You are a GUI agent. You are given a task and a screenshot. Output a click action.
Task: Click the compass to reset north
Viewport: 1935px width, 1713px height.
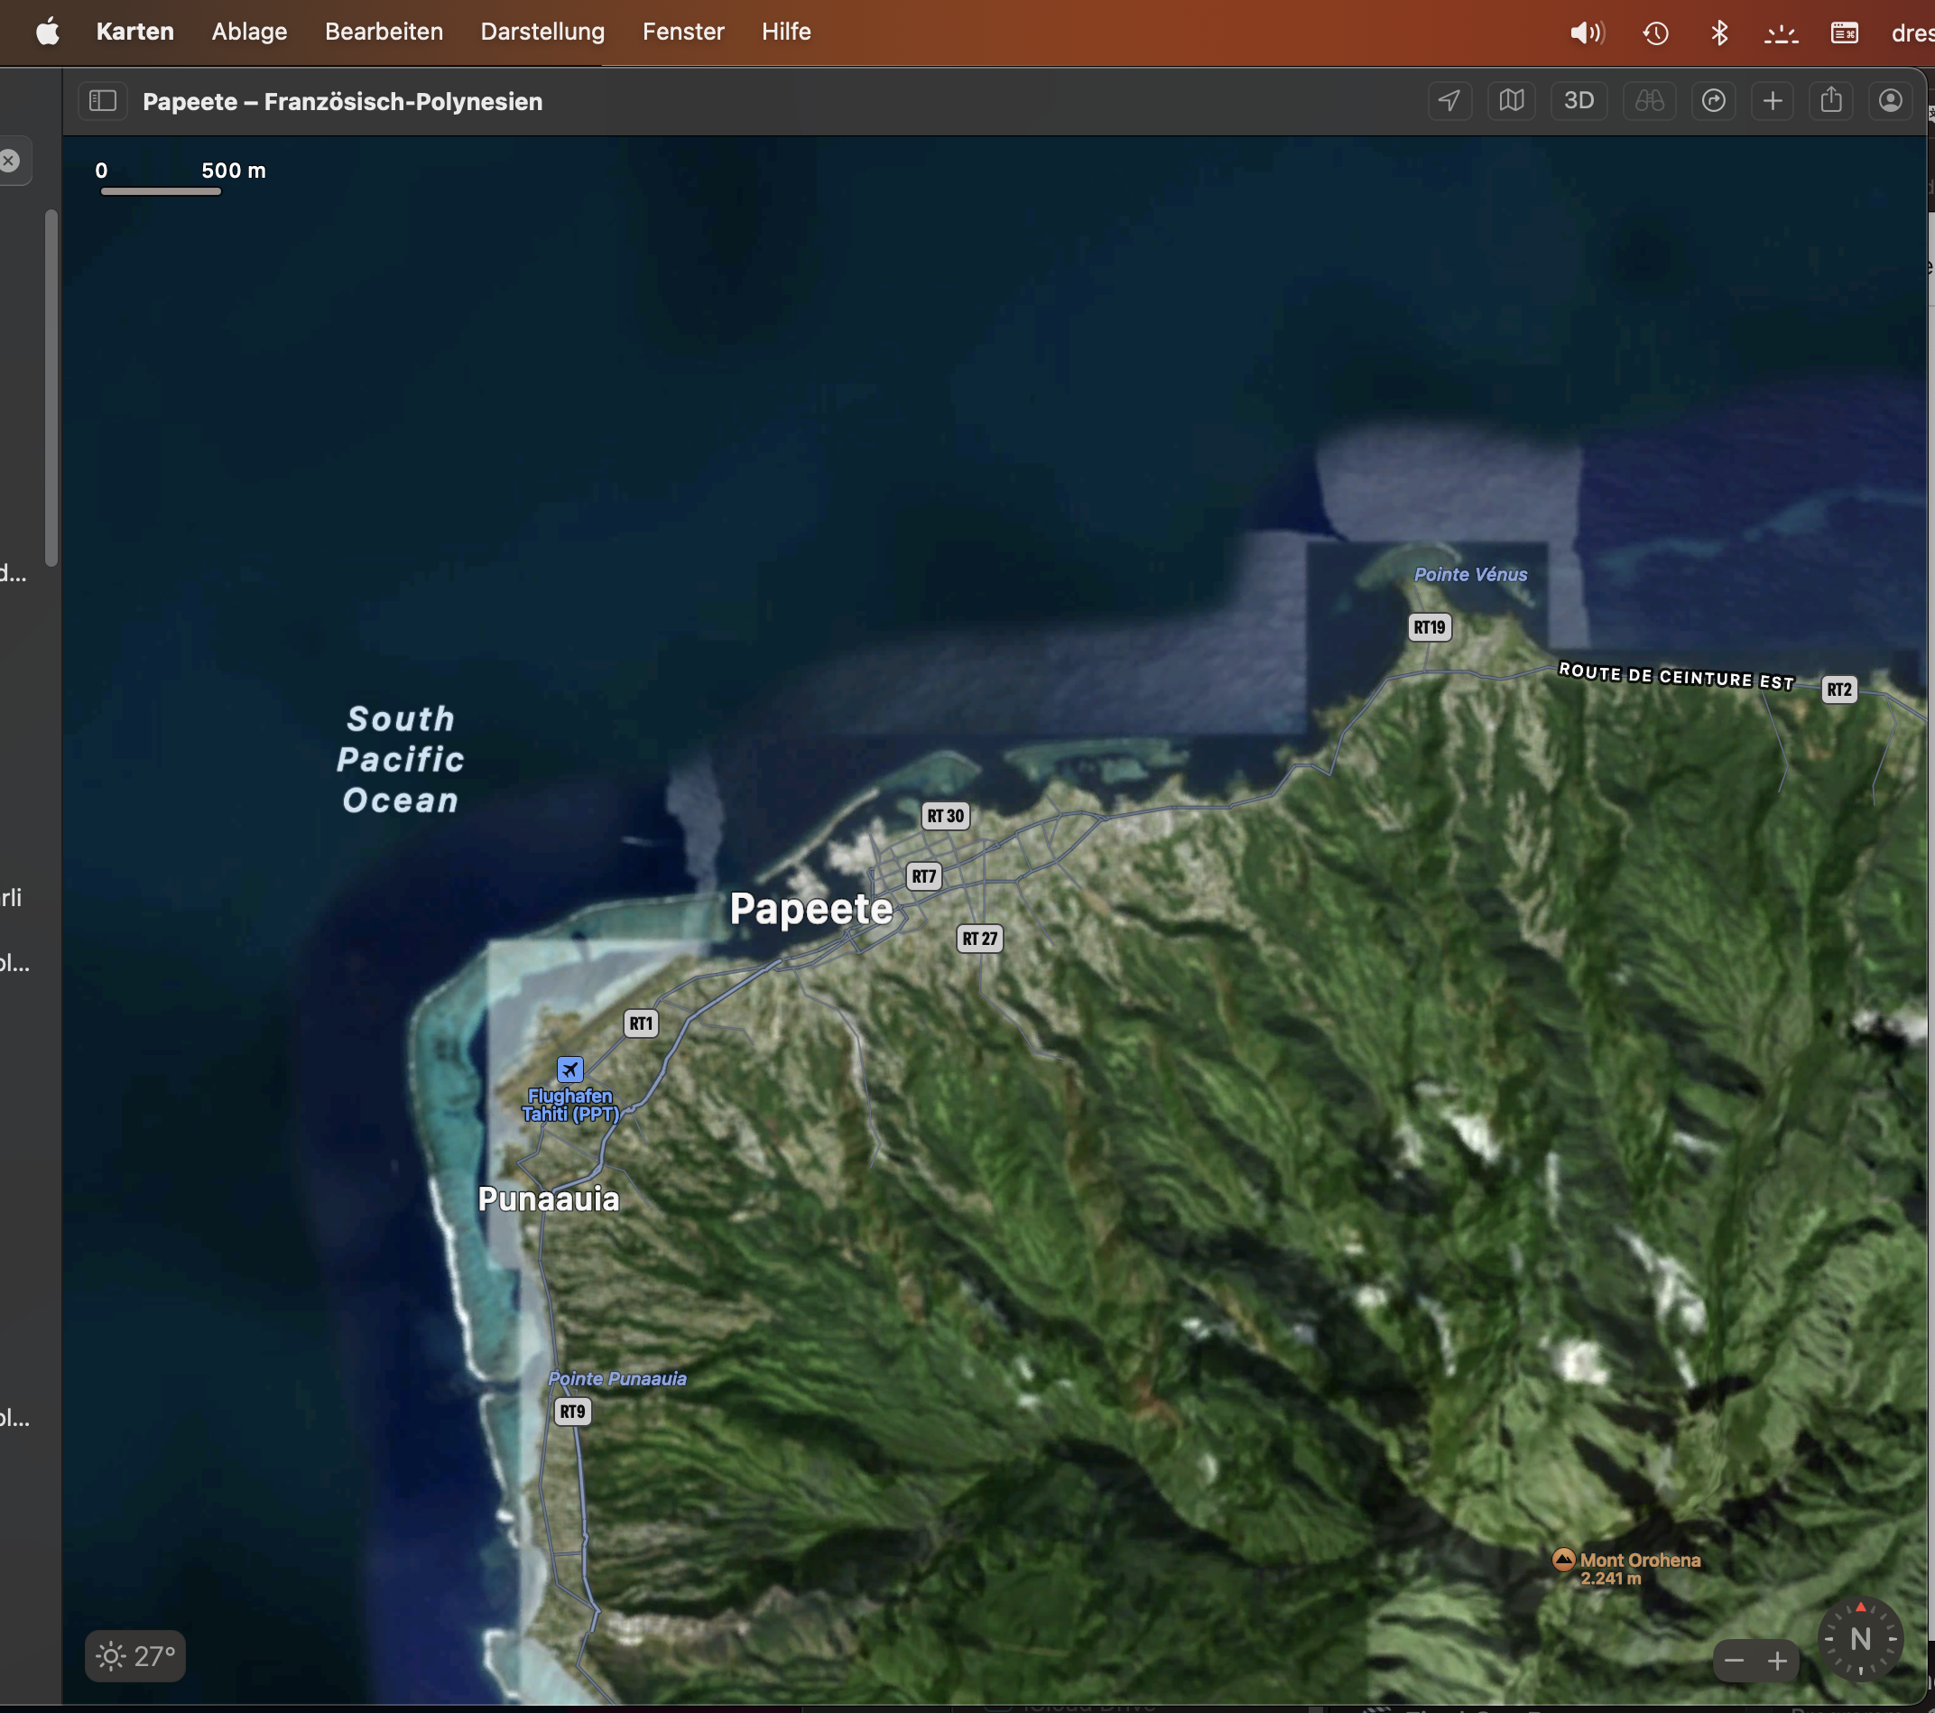(1859, 1639)
